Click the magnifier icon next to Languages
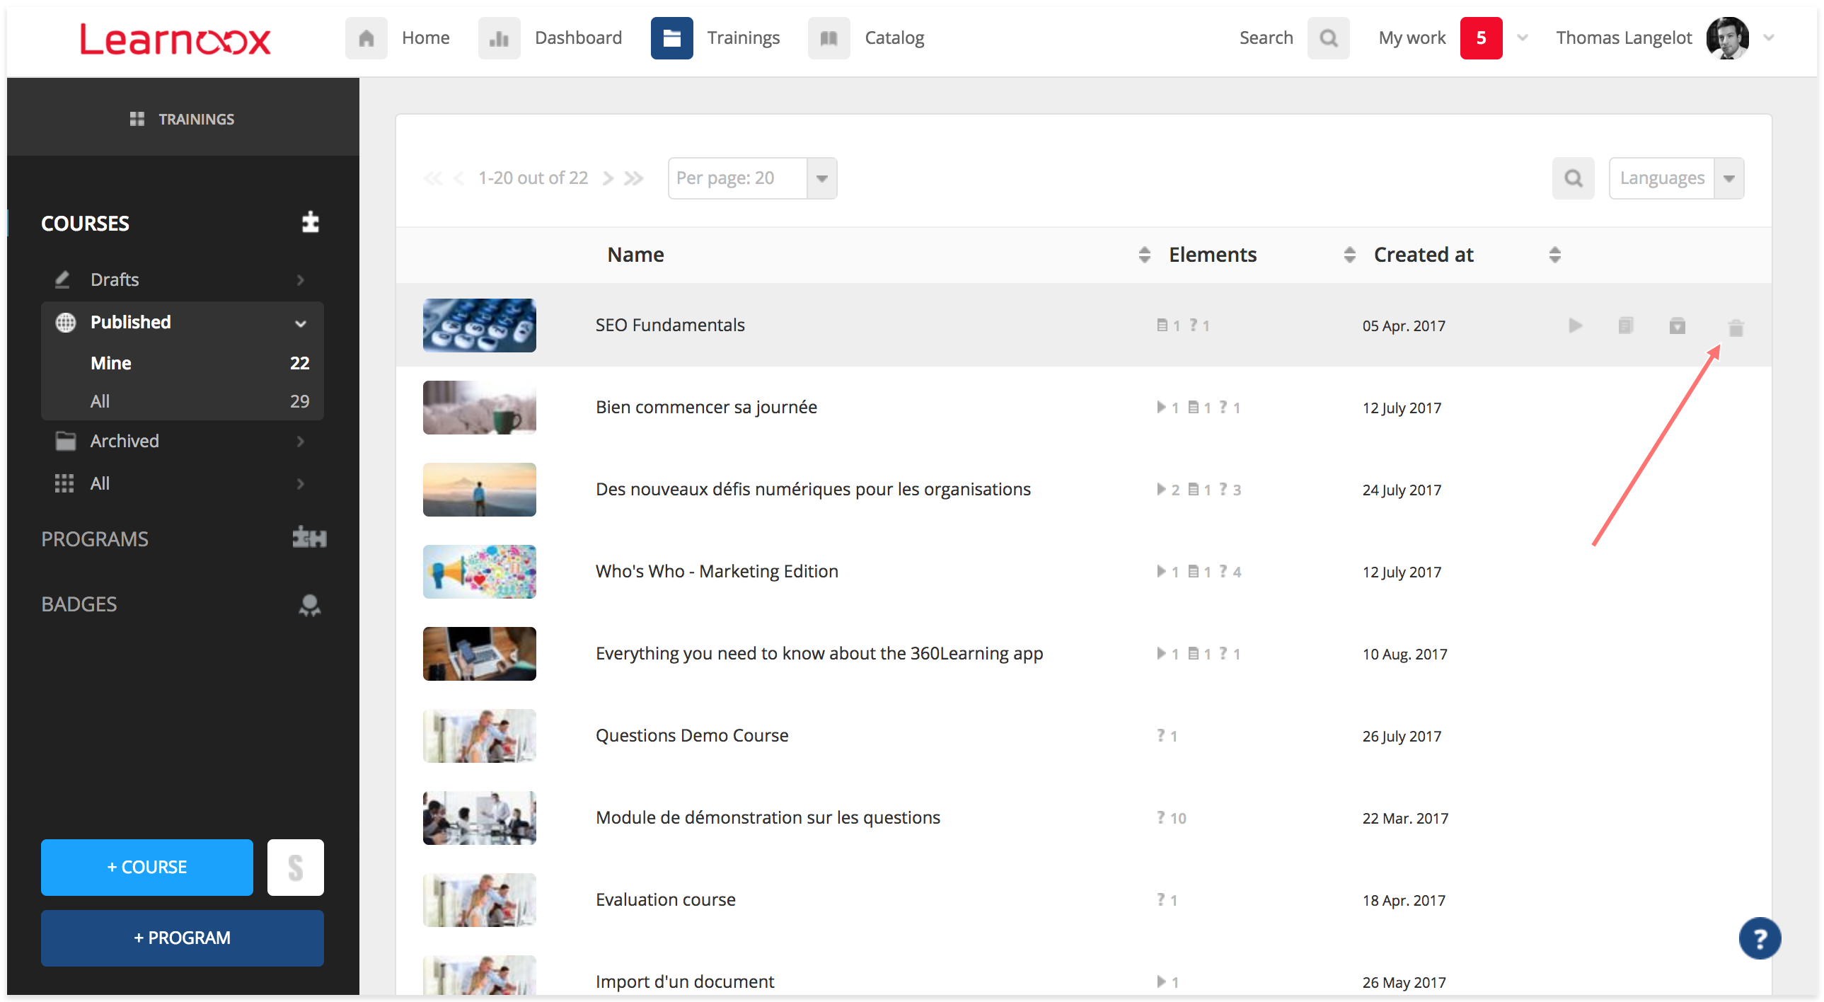Screen dimensions: 1824x1002 [1573, 178]
